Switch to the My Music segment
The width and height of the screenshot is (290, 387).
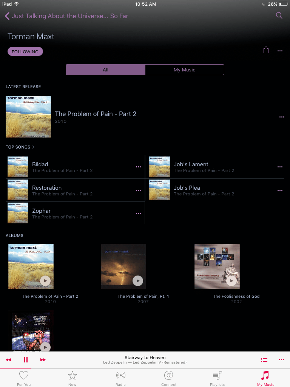coord(184,70)
